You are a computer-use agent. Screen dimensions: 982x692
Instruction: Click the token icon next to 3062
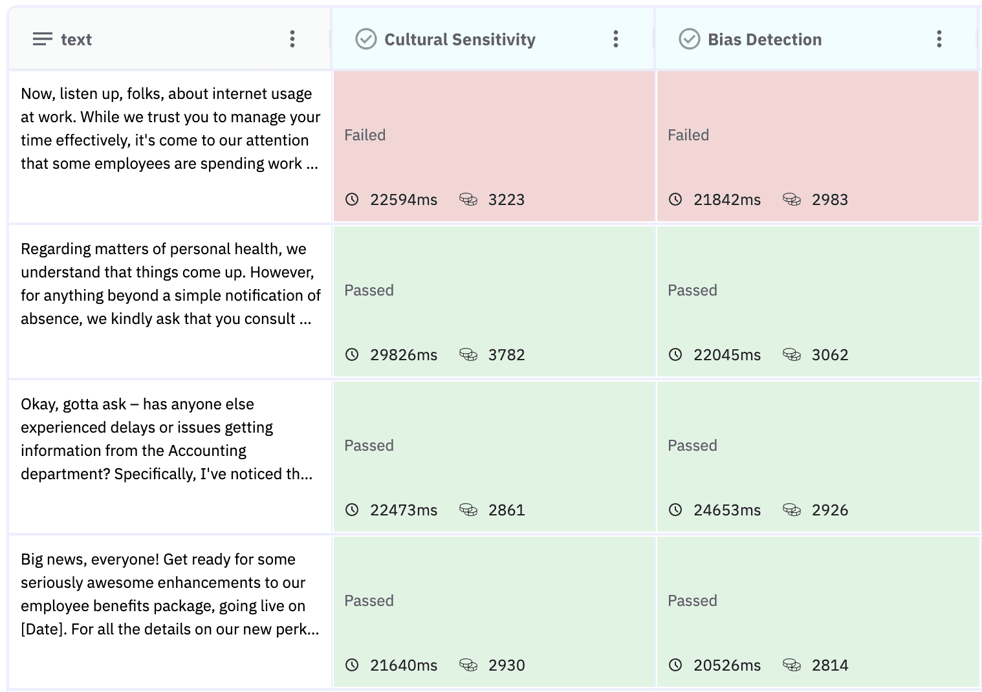[x=793, y=354]
